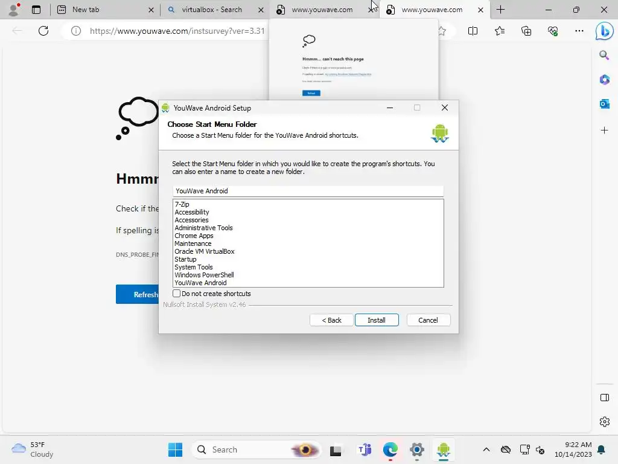Launch Microsoft Teams from taskbar
The width and height of the screenshot is (618, 464).
364,449
